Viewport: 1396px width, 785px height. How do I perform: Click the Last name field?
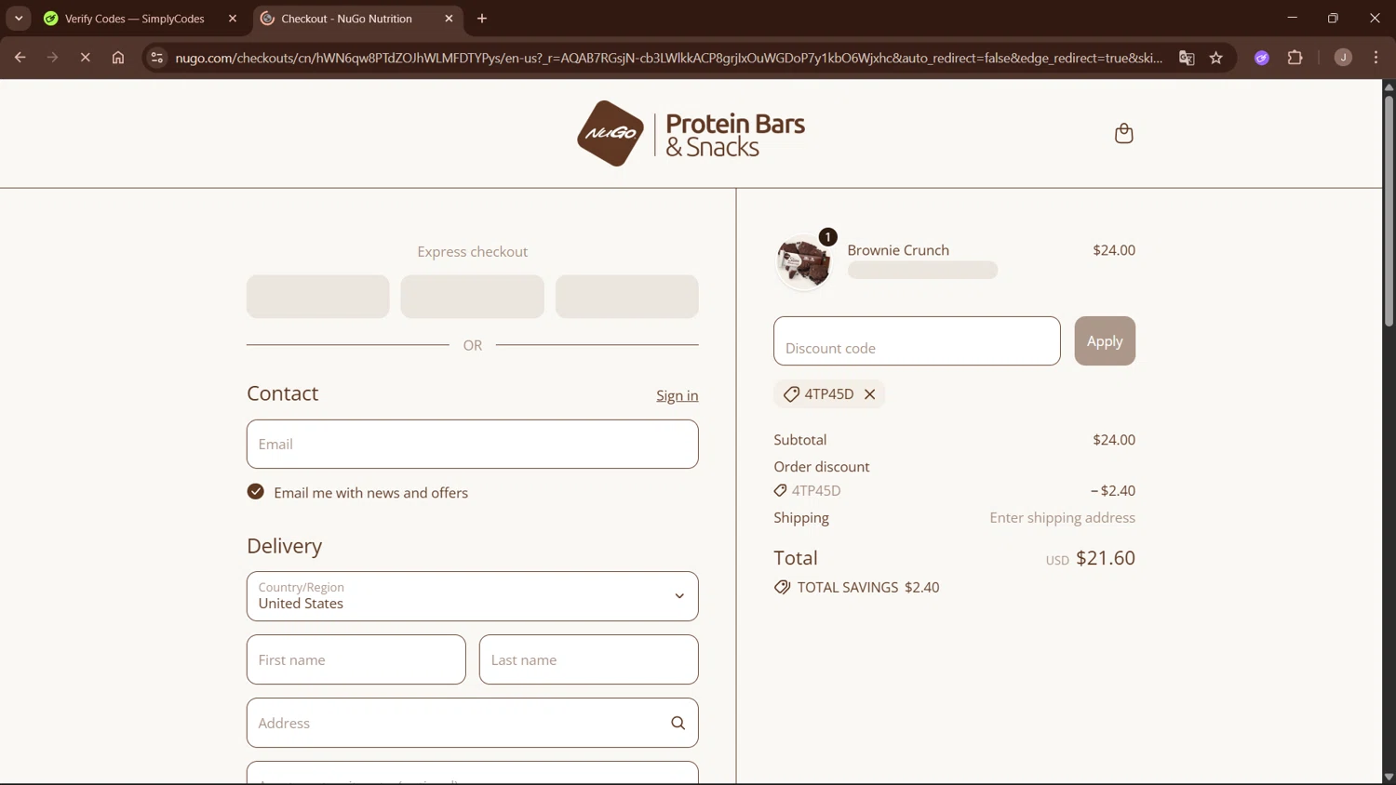tap(589, 659)
